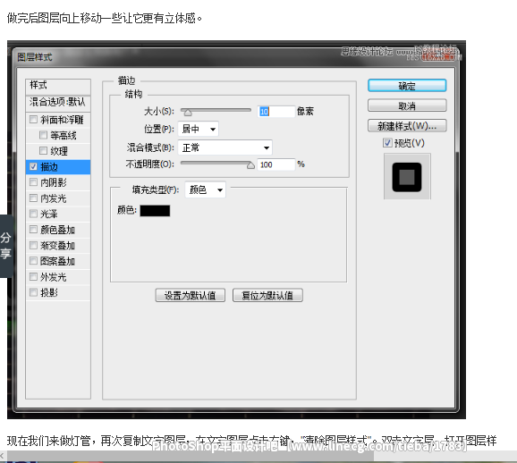Tick the 投影 checkbox
The image size is (517, 463).
point(33,292)
